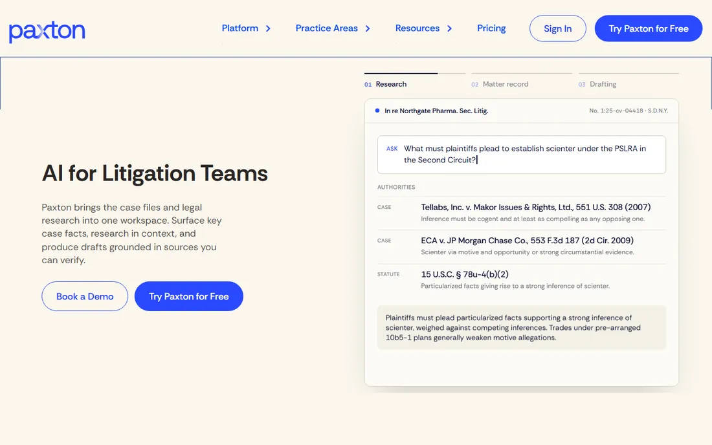The image size is (712, 445).
Task: Open the Platform menu
Action: (x=239, y=28)
